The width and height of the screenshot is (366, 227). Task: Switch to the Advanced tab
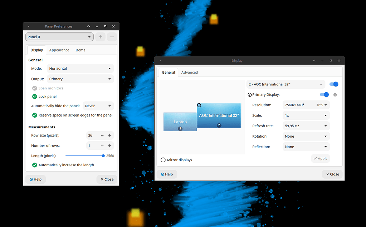190,72
